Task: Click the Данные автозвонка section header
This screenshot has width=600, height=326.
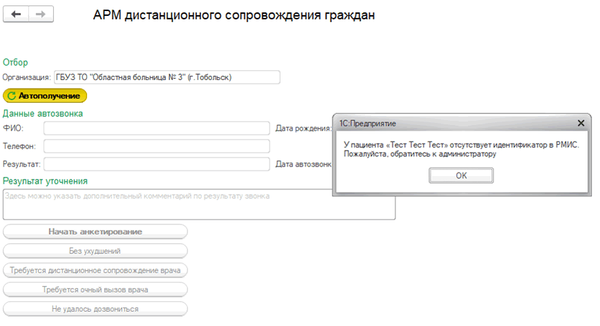Action: [43, 113]
